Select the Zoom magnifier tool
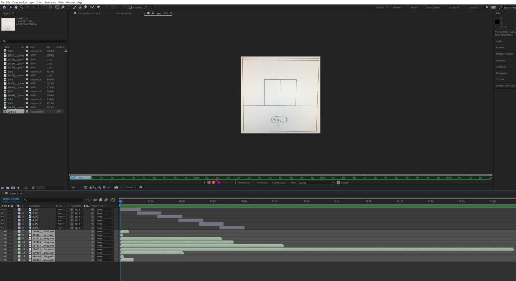This screenshot has height=281, width=516. point(21,7)
